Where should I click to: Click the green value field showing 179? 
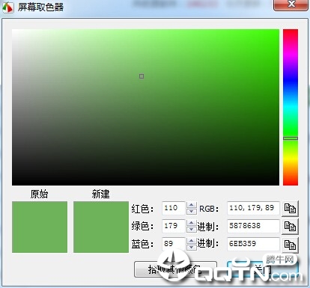point(174,226)
